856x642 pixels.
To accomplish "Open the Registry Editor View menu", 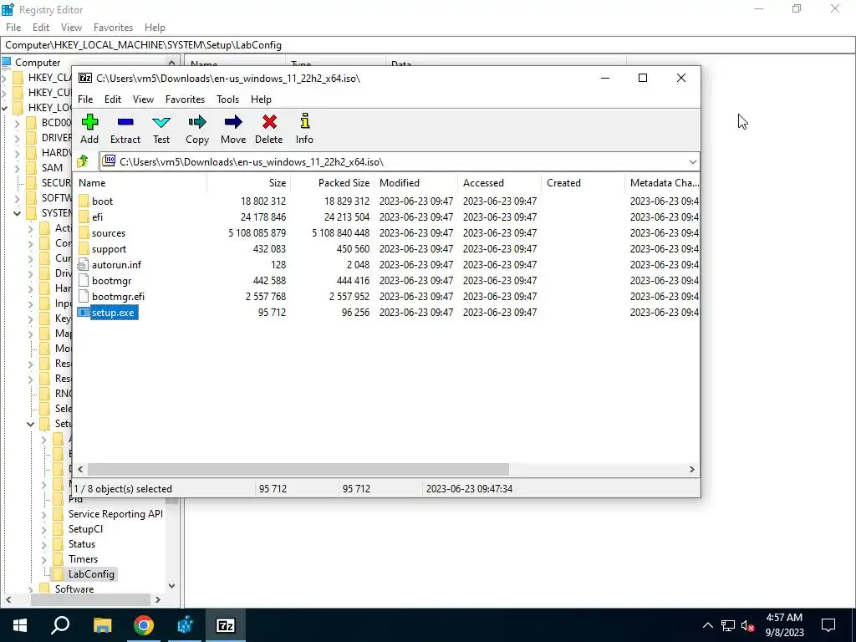I will pyautogui.click(x=71, y=28).
